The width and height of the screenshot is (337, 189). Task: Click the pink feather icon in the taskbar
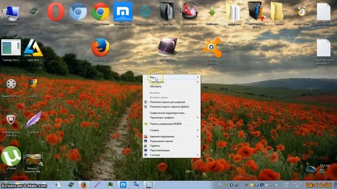pos(97,184)
